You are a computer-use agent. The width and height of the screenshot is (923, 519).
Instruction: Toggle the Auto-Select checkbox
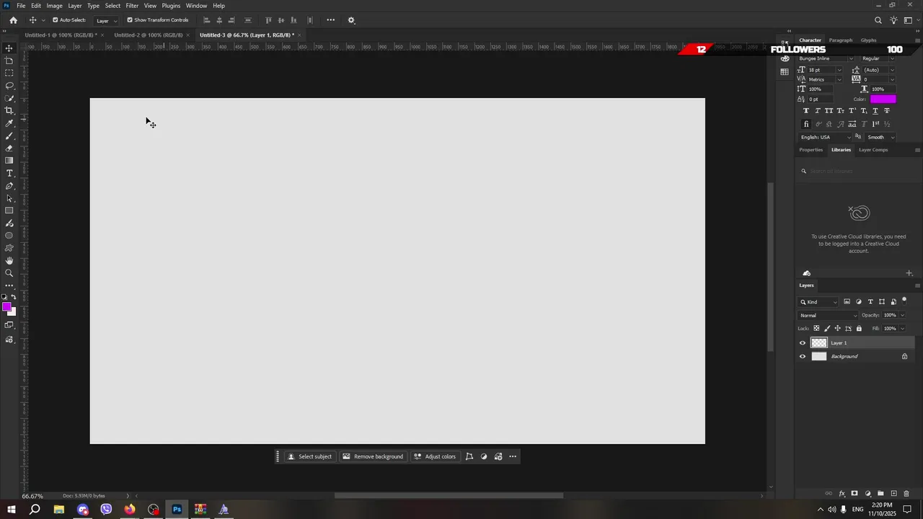tap(55, 20)
